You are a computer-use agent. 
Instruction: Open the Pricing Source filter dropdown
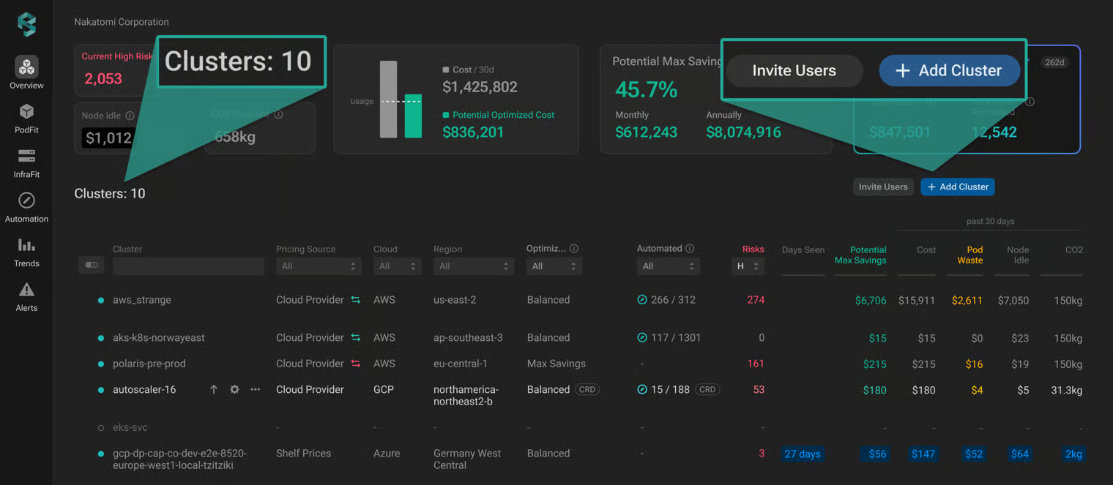click(319, 266)
